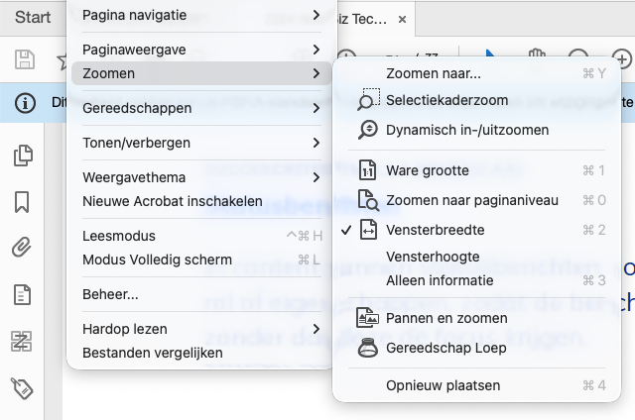This screenshot has height=420, width=635.
Task: Choose Vensterbreedte checked option
Action: pyautogui.click(x=476, y=230)
